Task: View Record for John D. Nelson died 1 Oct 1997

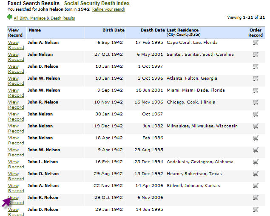Action: [16, 69]
